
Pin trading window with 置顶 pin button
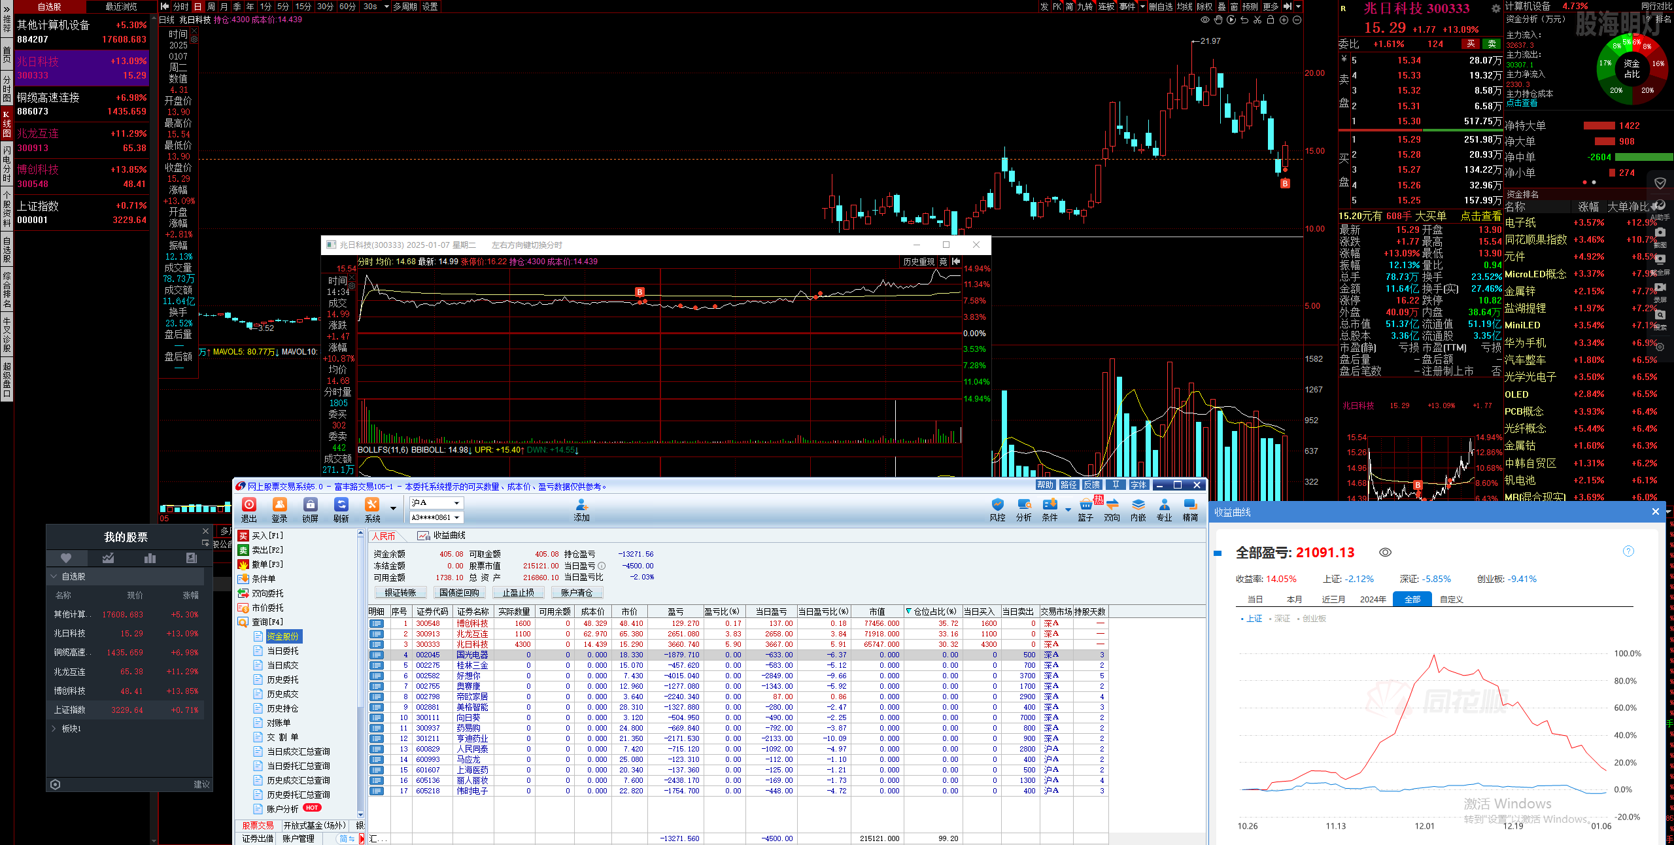click(1116, 485)
